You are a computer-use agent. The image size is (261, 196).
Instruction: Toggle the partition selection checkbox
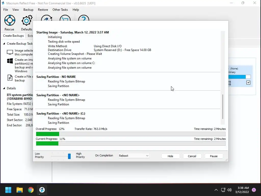tap(248, 82)
